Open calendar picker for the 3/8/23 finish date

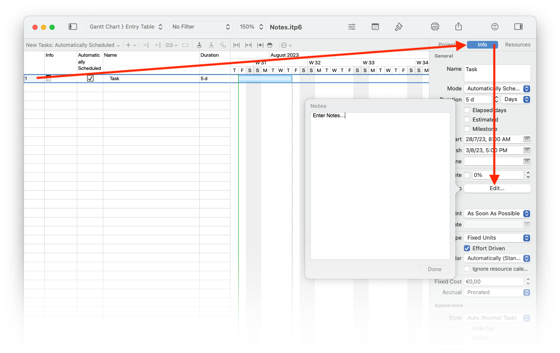(x=527, y=150)
